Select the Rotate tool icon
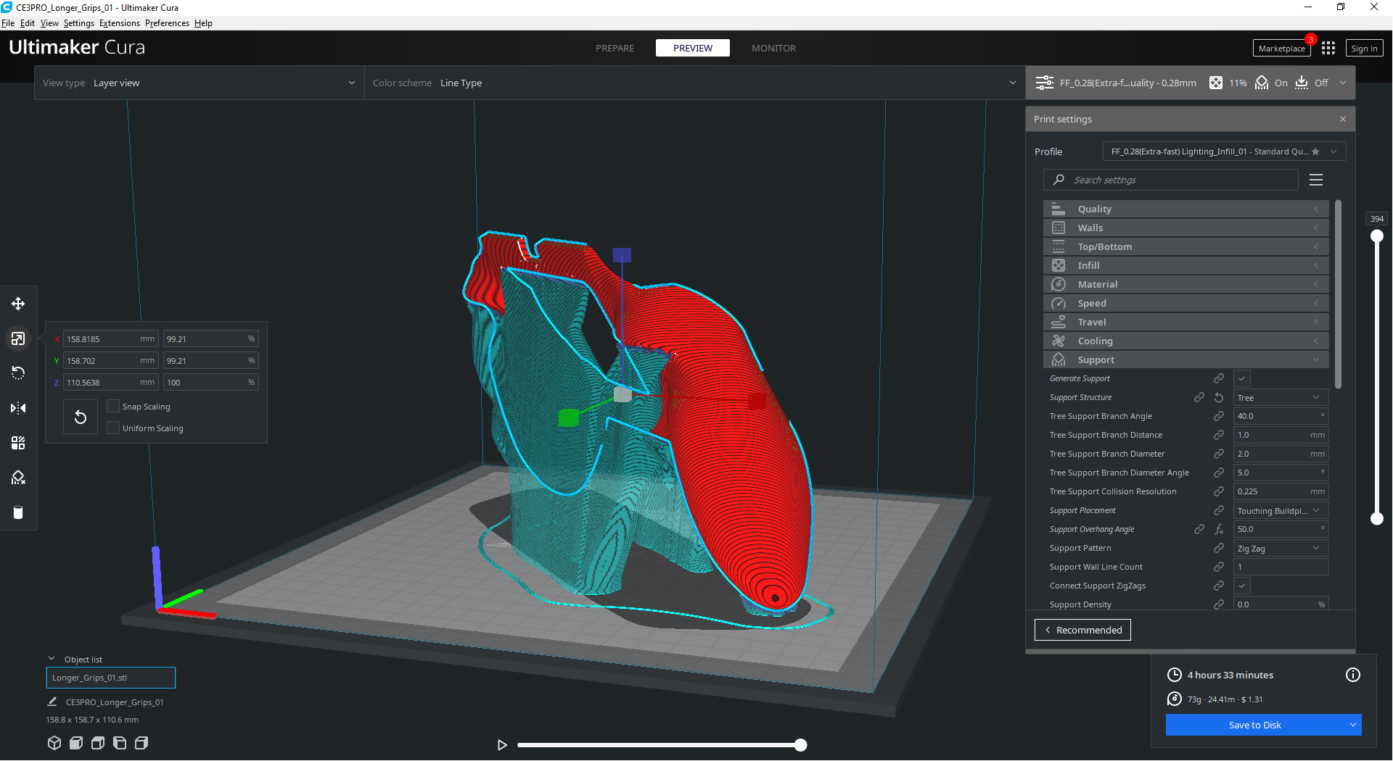 [18, 373]
